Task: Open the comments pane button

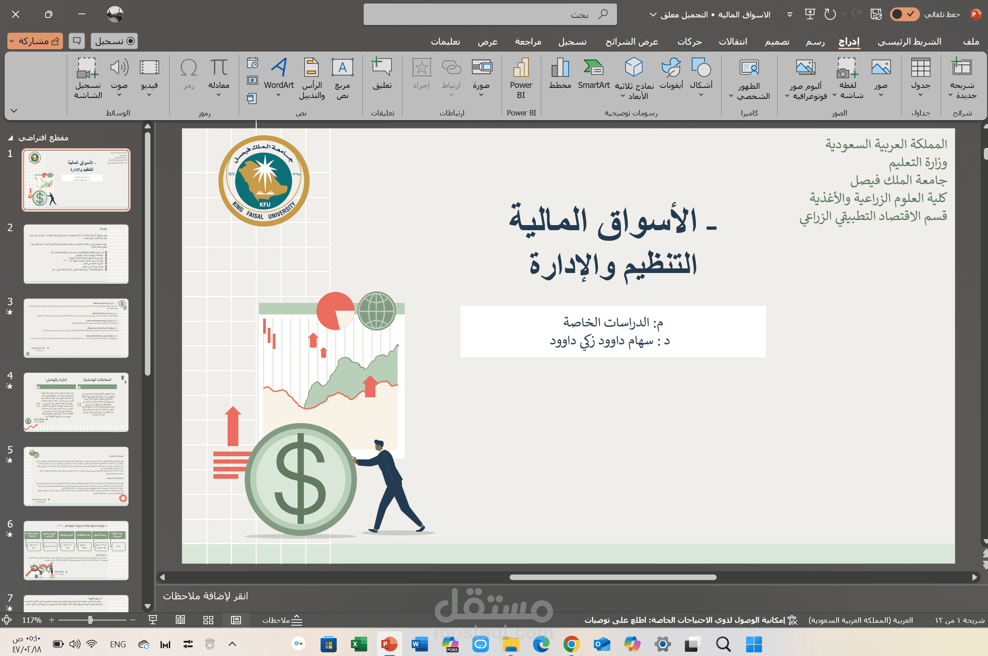Action: (77, 41)
